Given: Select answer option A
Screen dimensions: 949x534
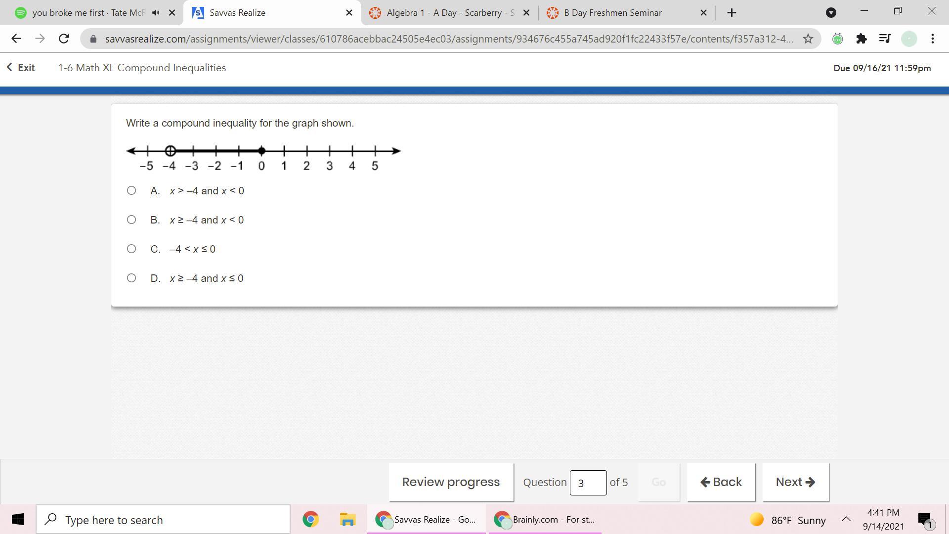Looking at the screenshot, I should [x=131, y=190].
